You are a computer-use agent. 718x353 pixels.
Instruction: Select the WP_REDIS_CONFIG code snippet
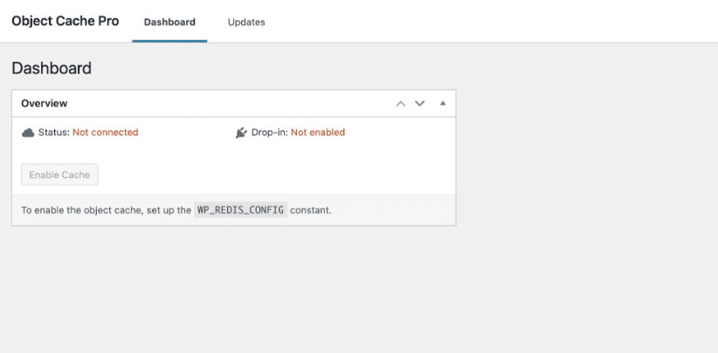coord(240,211)
